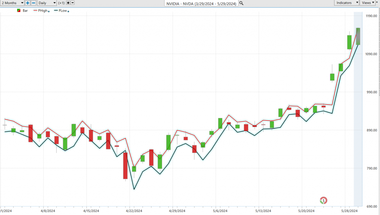The width and height of the screenshot is (380, 215).
Task: Click the 4/29/2024 date axis label
Action: (177, 211)
